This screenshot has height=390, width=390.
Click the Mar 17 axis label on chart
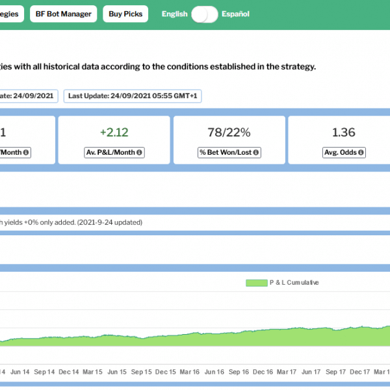[x=287, y=372]
